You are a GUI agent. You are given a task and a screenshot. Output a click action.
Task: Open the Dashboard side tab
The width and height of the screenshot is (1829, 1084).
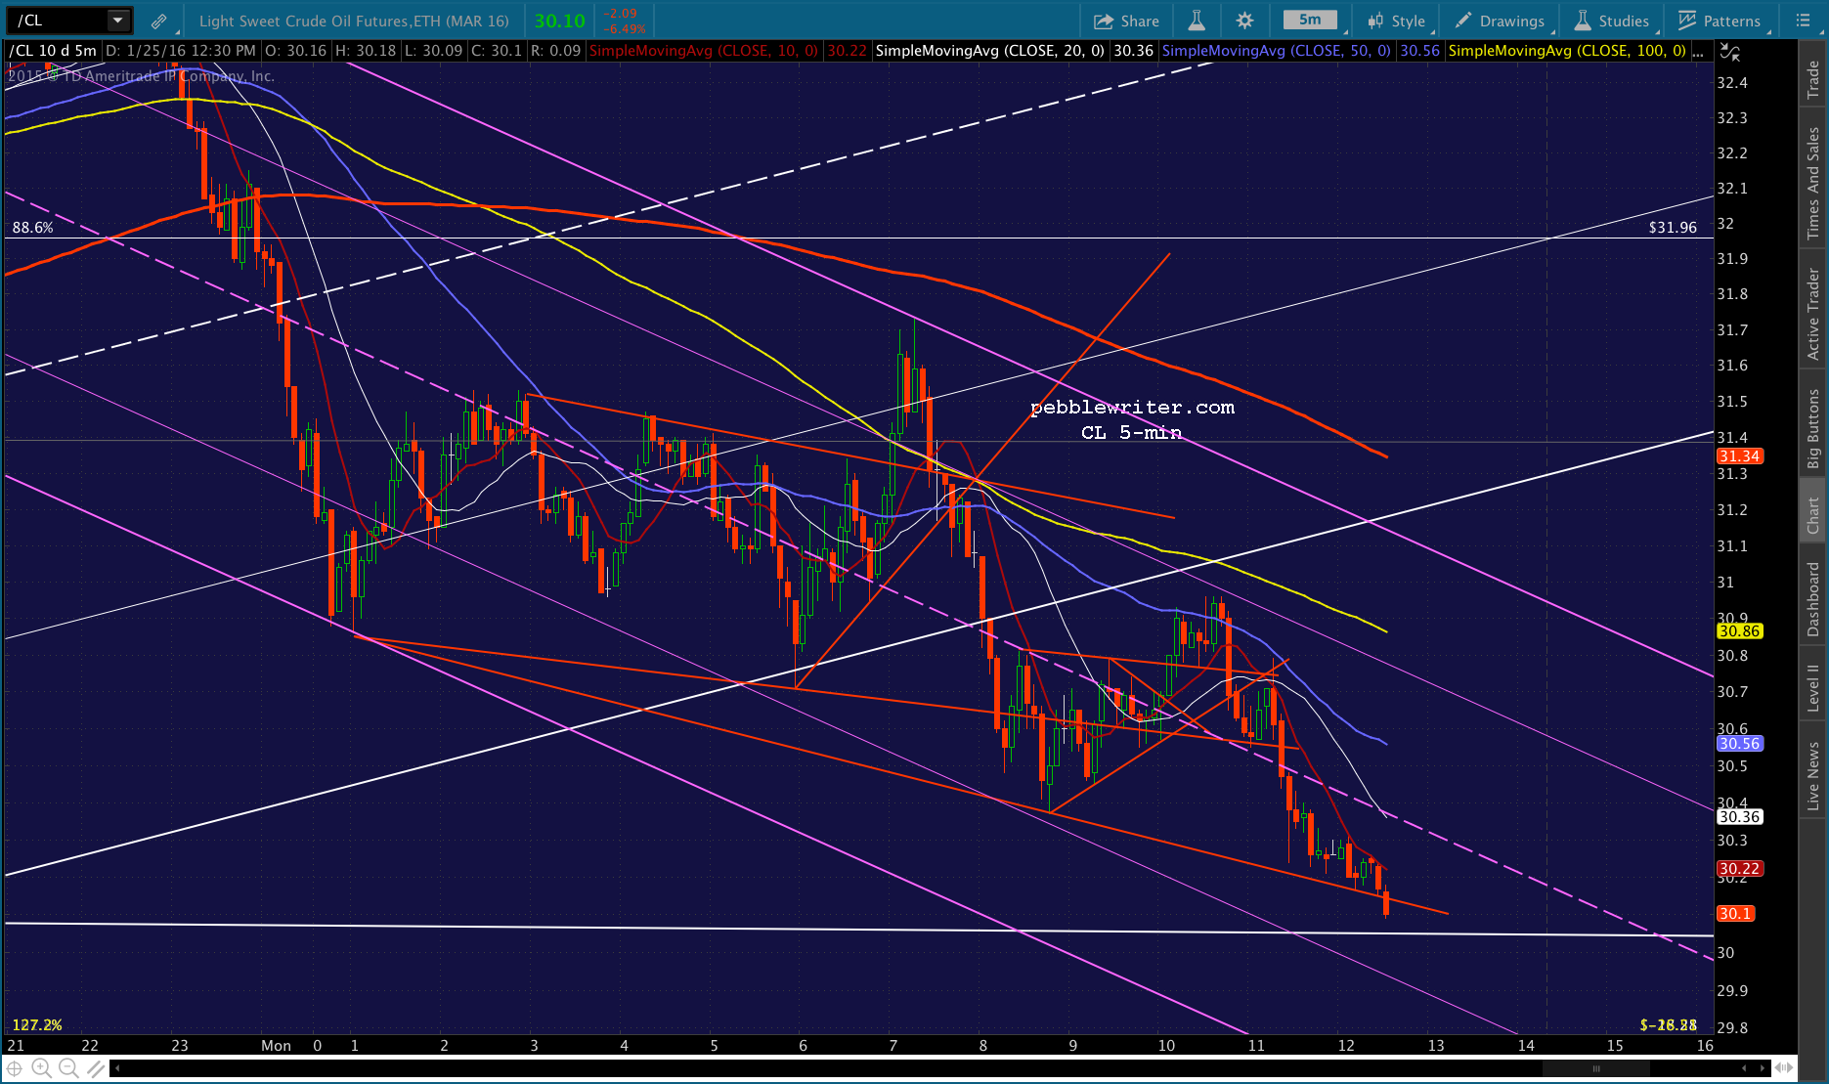tap(1813, 598)
